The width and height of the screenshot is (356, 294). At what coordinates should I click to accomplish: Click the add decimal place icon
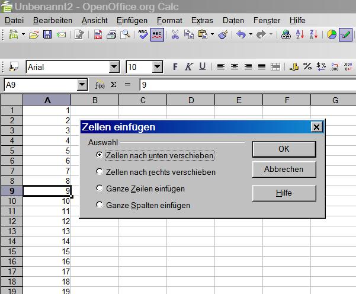coord(335,67)
